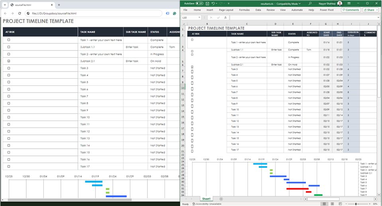Toggle AutoSave switch in Excel
Screen dimensions: 382x206
[x=199, y=4]
